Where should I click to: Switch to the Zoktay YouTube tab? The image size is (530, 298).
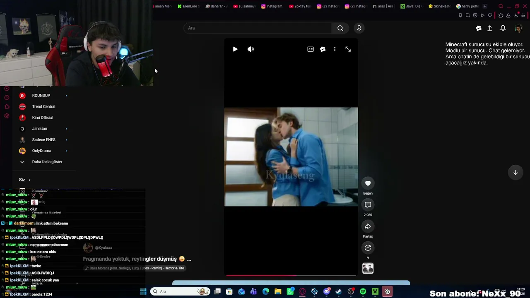tap(300, 6)
